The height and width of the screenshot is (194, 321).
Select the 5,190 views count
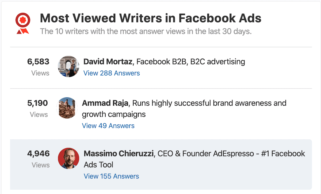coord(37,103)
